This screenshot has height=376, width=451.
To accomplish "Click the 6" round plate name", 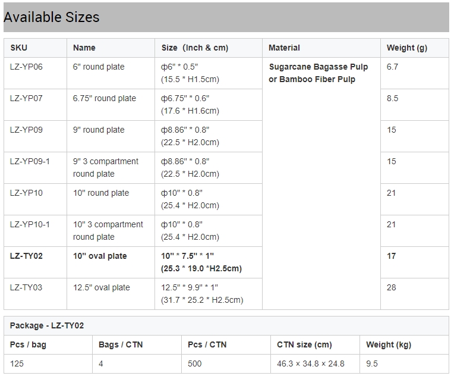I will coord(99,67).
